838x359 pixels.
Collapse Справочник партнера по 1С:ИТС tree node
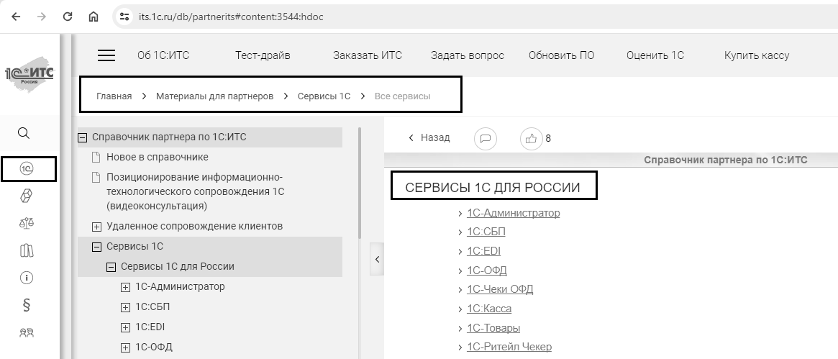pyautogui.click(x=82, y=137)
